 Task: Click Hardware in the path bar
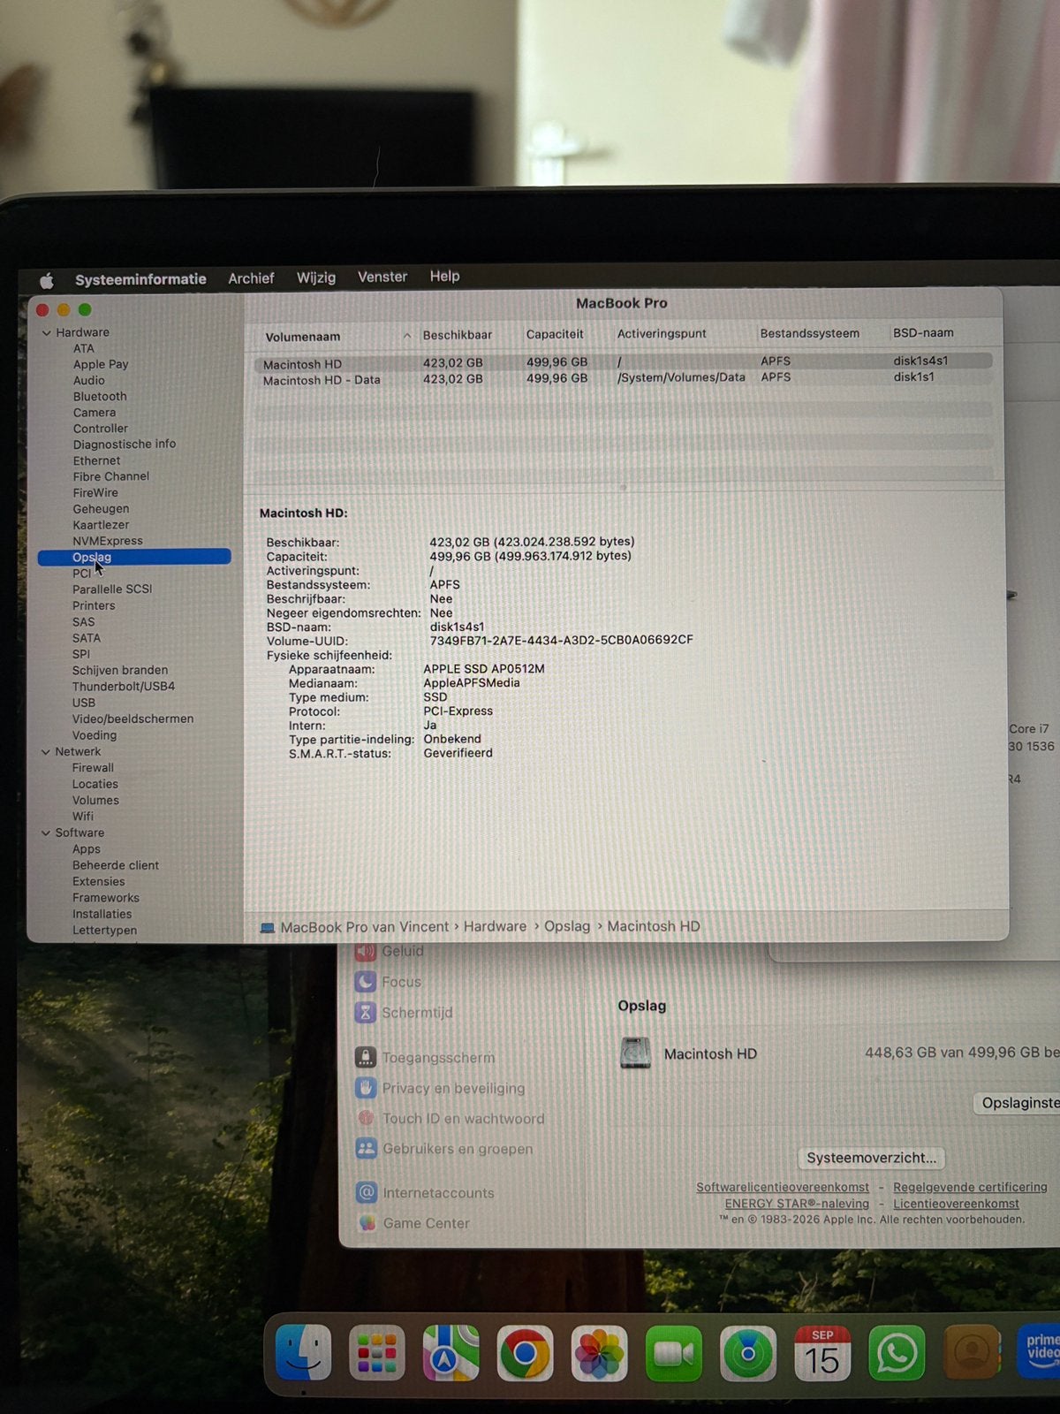[x=495, y=926]
